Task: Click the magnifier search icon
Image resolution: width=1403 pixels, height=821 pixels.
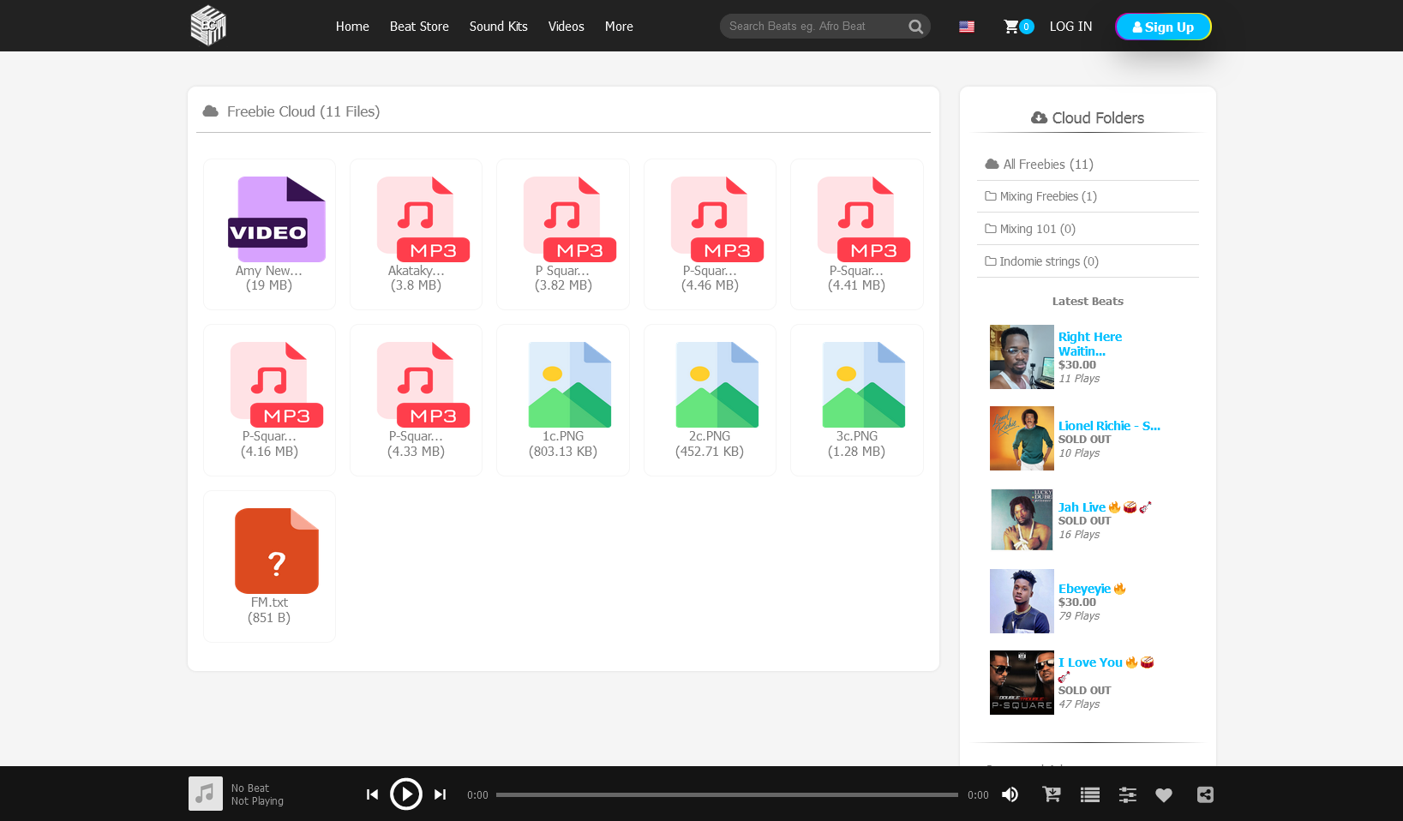Action: pos(915,27)
